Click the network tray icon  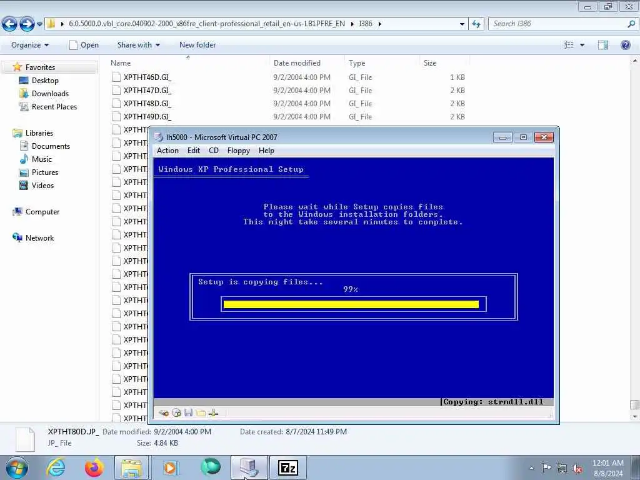(x=562, y=468)
